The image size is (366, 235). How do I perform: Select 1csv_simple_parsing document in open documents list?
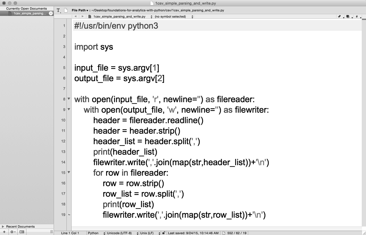tap(27, 13)
